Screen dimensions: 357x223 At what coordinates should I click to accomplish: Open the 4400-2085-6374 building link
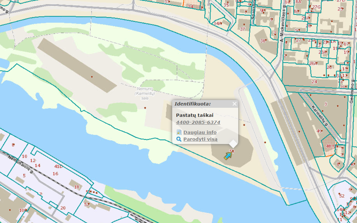pos(198,122)
